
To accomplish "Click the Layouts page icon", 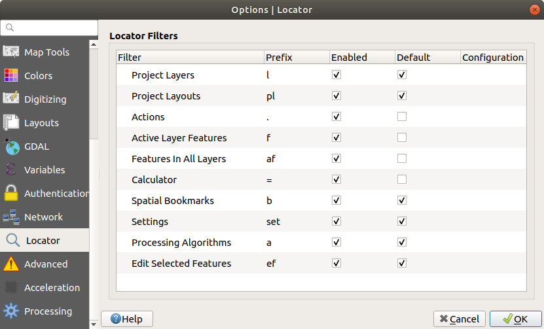I will tap(11, 123).
